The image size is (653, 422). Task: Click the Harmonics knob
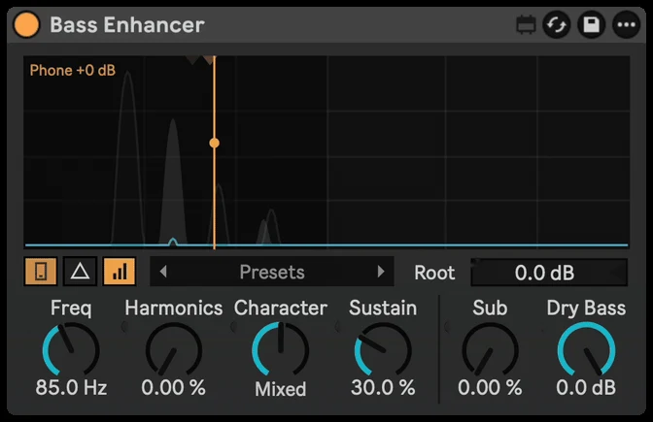pyautogui.click(x=174, y=350)
